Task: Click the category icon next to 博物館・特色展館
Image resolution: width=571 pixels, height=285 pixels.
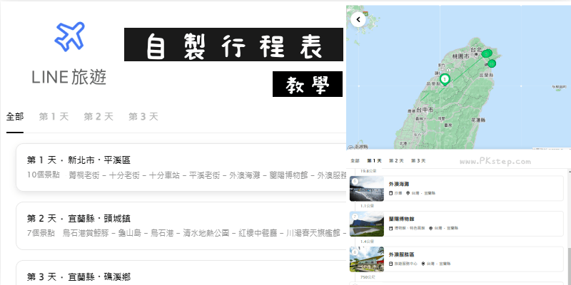Action: click(390, 228)
